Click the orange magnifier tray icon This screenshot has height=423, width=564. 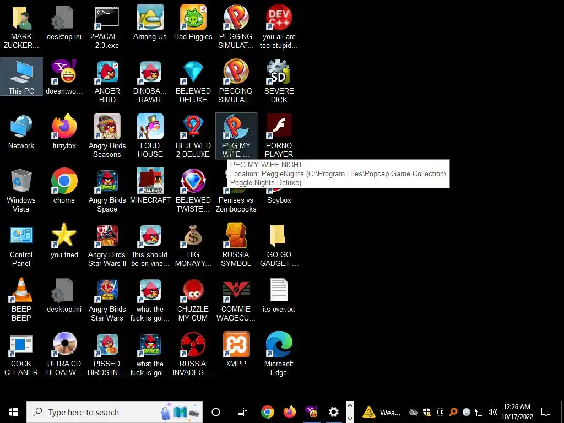[x=453, y=412]
